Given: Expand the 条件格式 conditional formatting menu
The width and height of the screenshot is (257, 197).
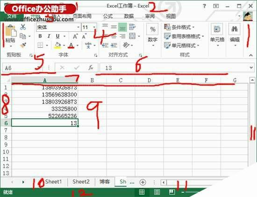Looking at the screenshot, I should click(x=179, y=27).
